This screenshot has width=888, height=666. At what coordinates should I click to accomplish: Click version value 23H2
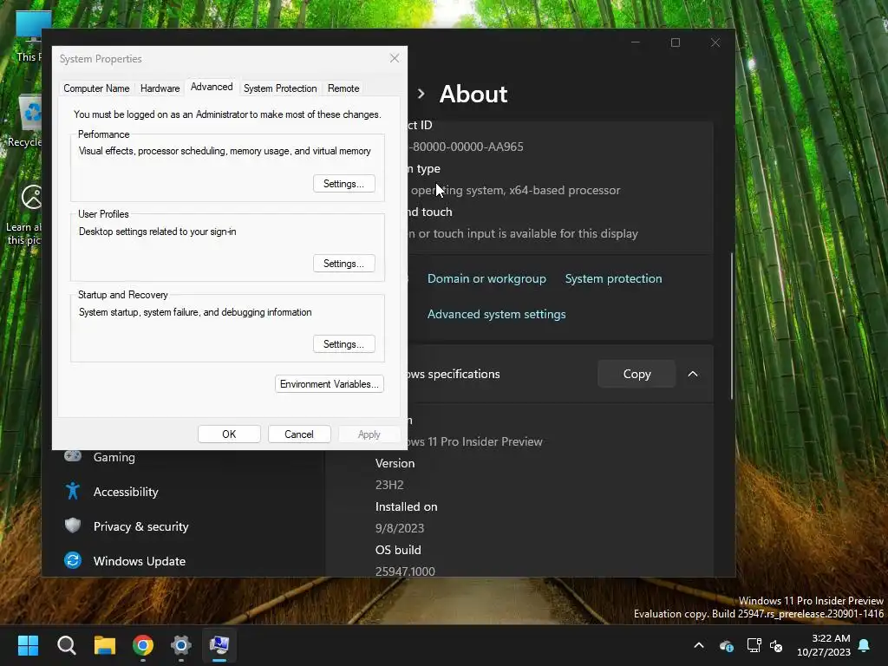tap(389, 485)
